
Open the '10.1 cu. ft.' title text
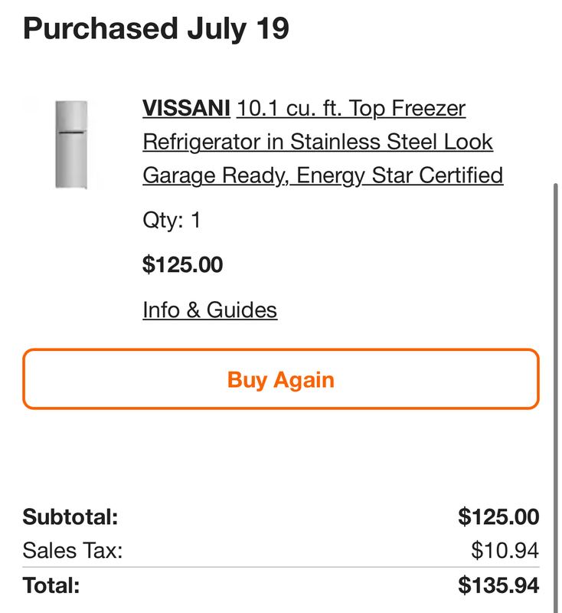(x=289, y=108)
